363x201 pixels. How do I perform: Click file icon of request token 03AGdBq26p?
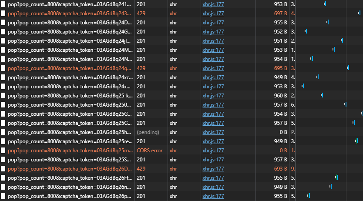click(x=3, y=196)
